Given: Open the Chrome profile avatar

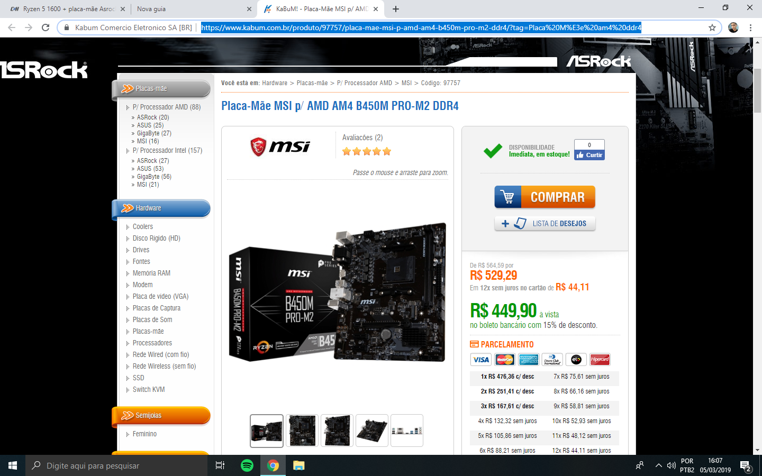Looking at the screenshot, I should click(733, 28).
